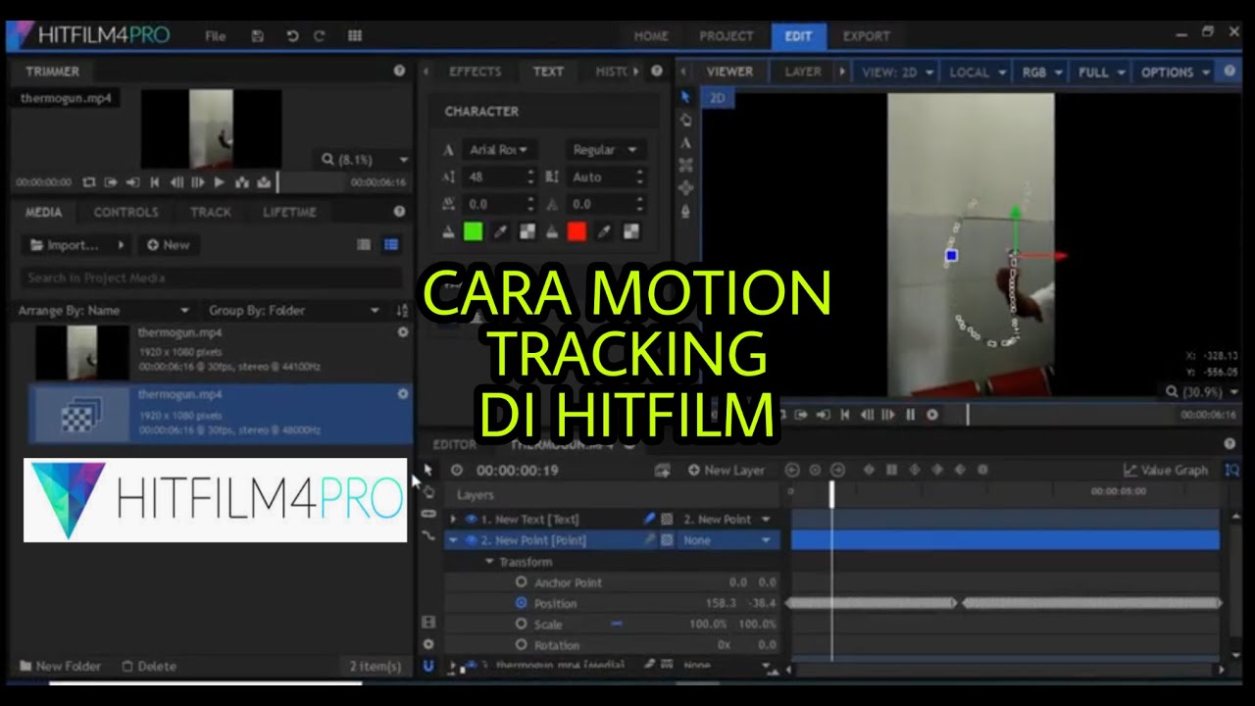Click Trimmer insert clip icon

[x=242, y=182]
